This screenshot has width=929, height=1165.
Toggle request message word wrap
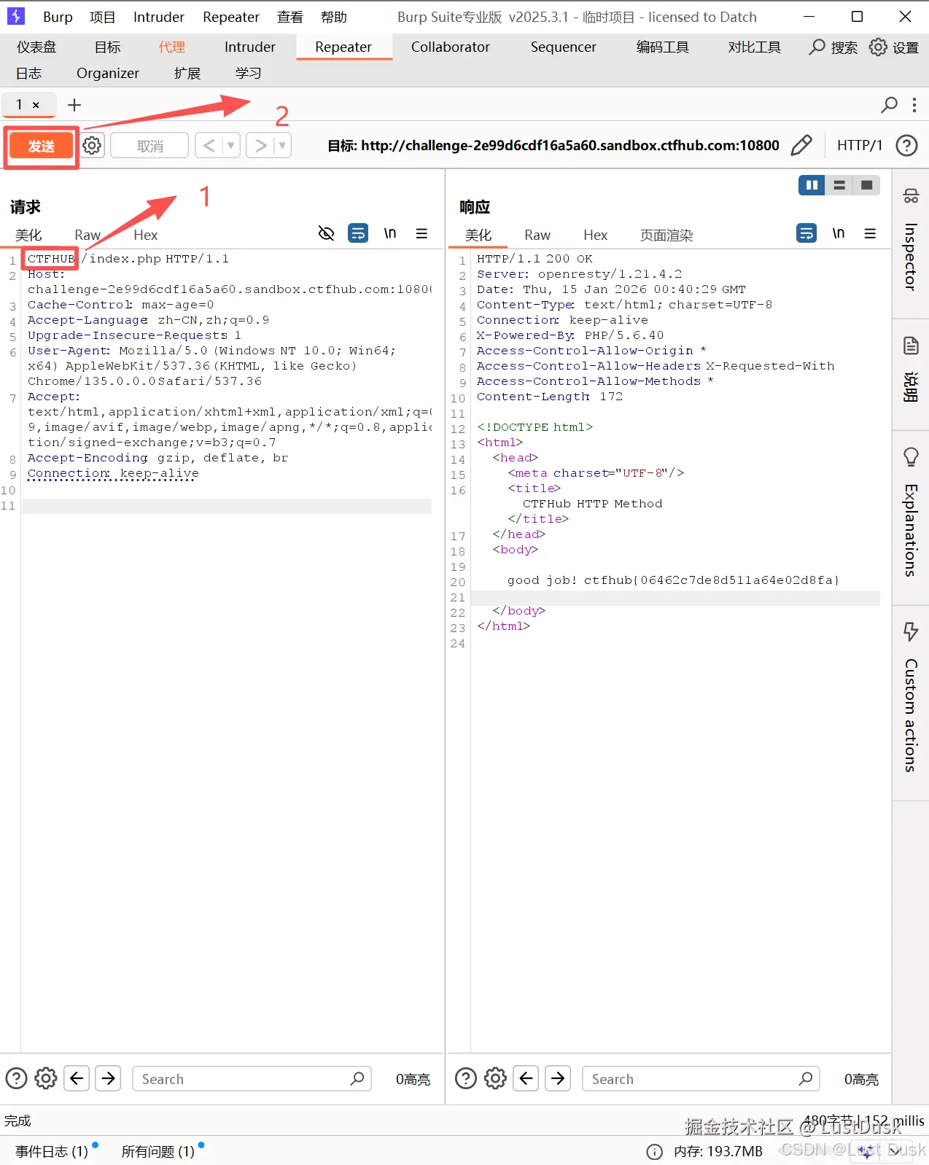point(358,233)
